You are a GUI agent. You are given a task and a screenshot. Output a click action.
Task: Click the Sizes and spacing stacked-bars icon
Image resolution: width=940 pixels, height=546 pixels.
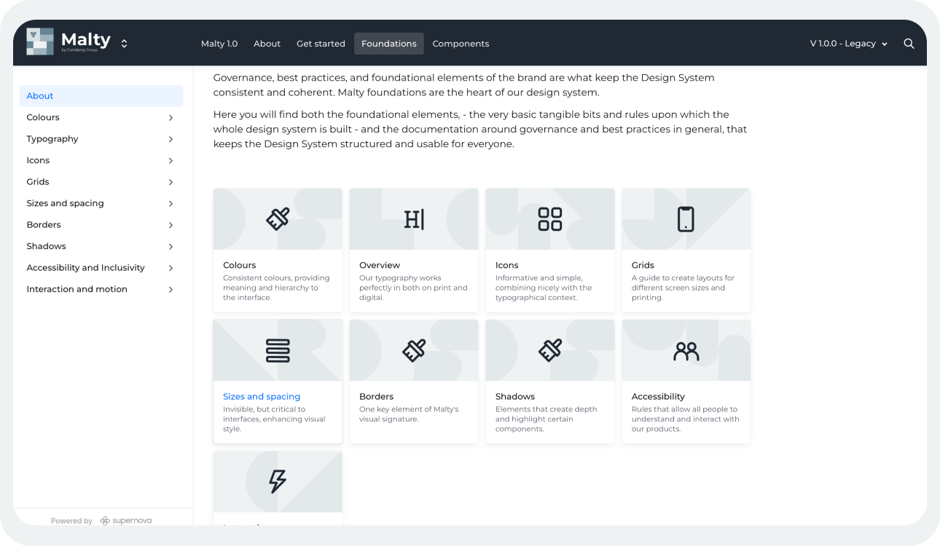[x=278, y=350]
